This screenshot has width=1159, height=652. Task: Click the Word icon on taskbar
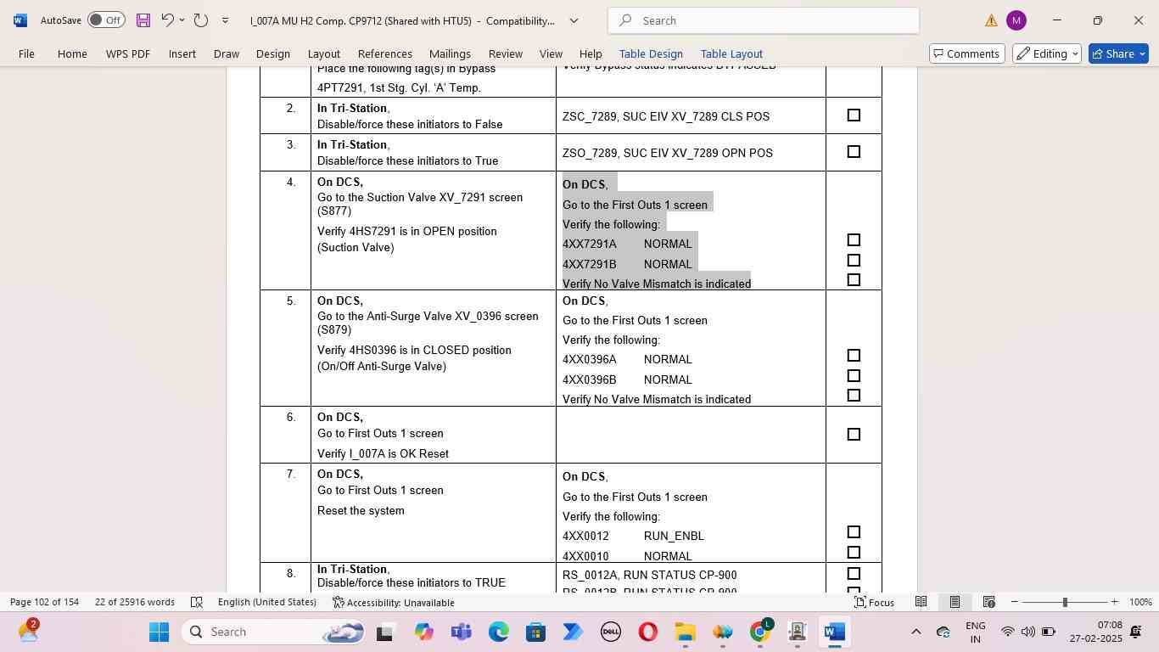click(x=834, y=632)
